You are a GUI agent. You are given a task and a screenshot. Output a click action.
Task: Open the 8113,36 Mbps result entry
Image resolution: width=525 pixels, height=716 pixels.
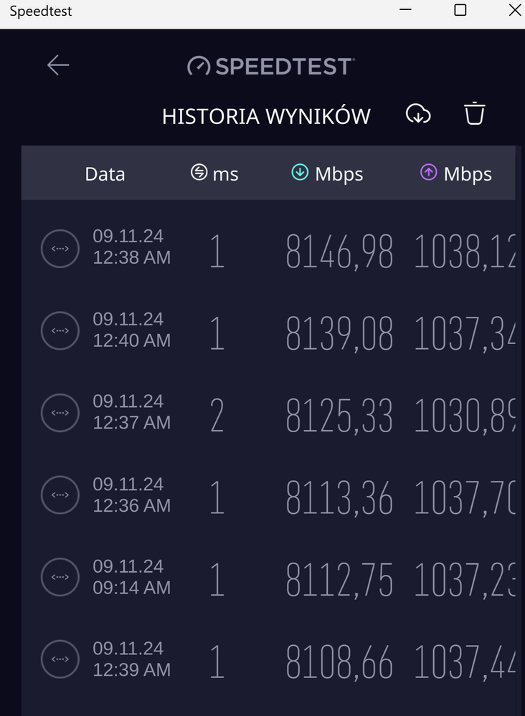[x=339, y=499]
